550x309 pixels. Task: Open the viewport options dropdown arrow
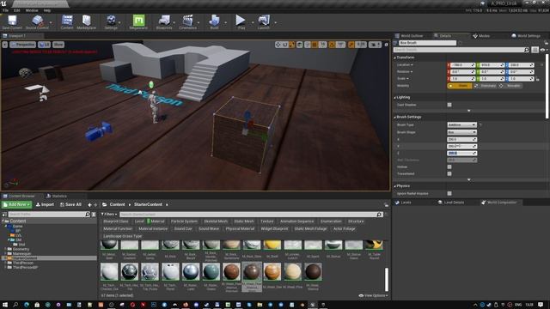coord(4,45)
